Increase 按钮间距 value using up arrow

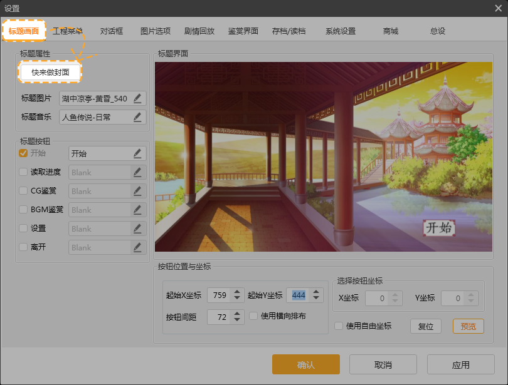pos(236,314)
